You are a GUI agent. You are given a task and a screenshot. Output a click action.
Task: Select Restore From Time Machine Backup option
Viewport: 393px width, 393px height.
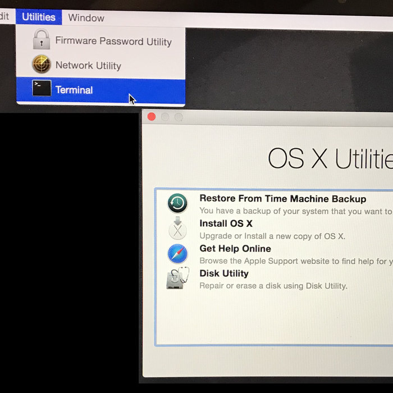tap(282, 199)
